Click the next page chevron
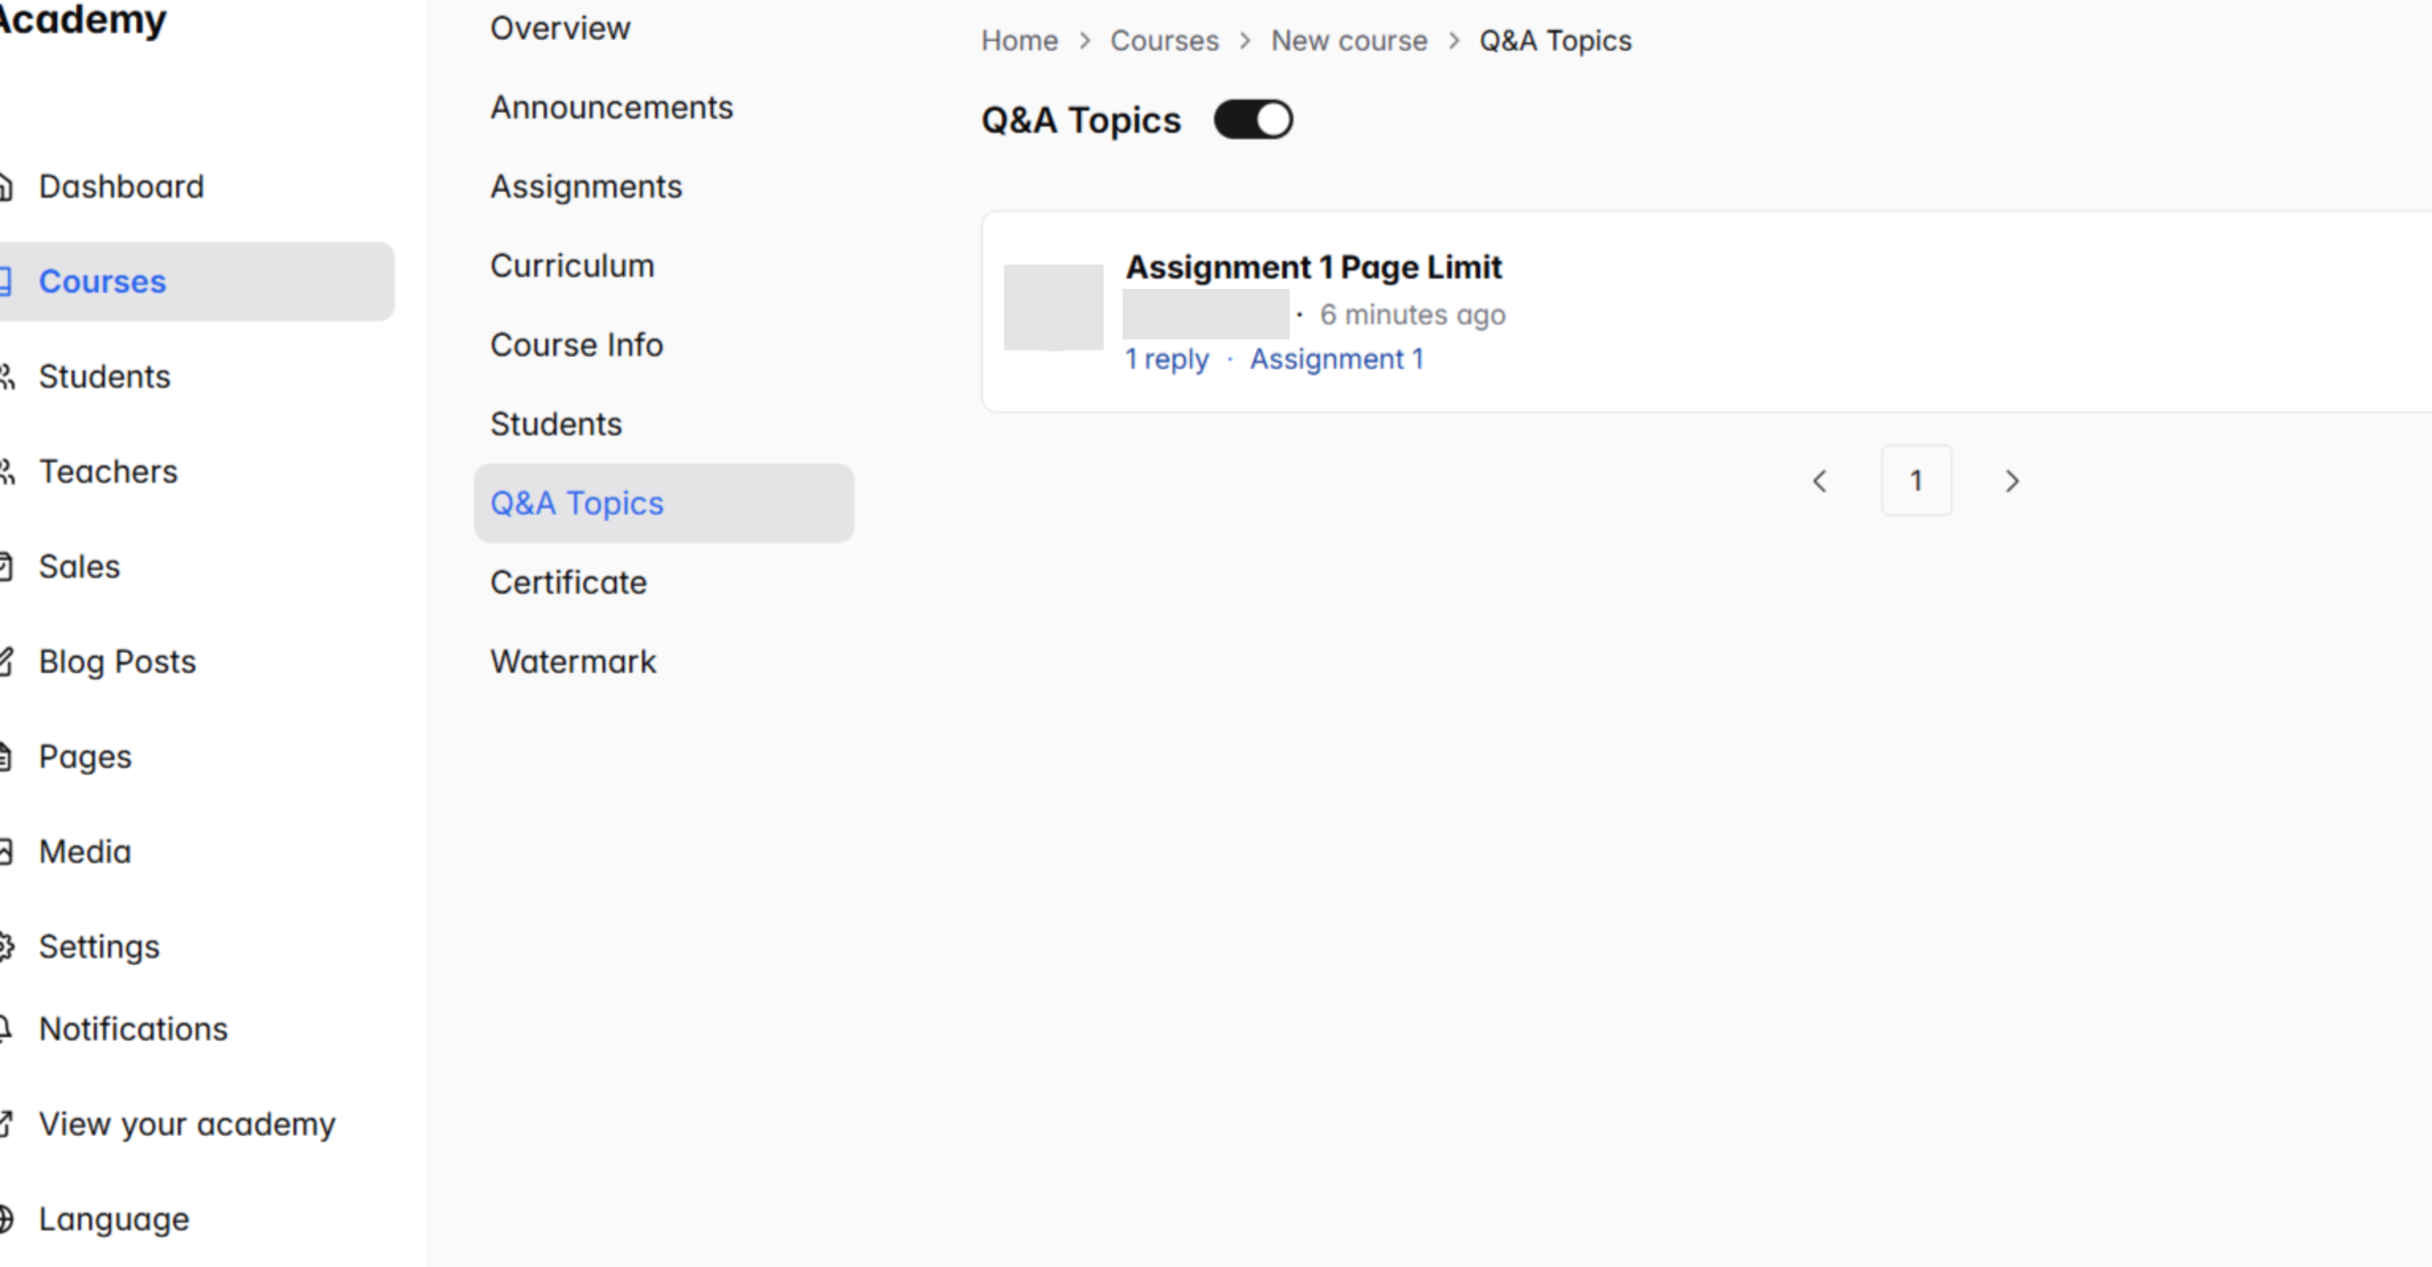 tap(2013, 481)
